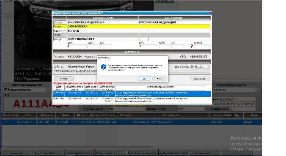Viewport: 286px width, 156px height.
Task: Click the Ограничение field showing 90
Action: 127,109
